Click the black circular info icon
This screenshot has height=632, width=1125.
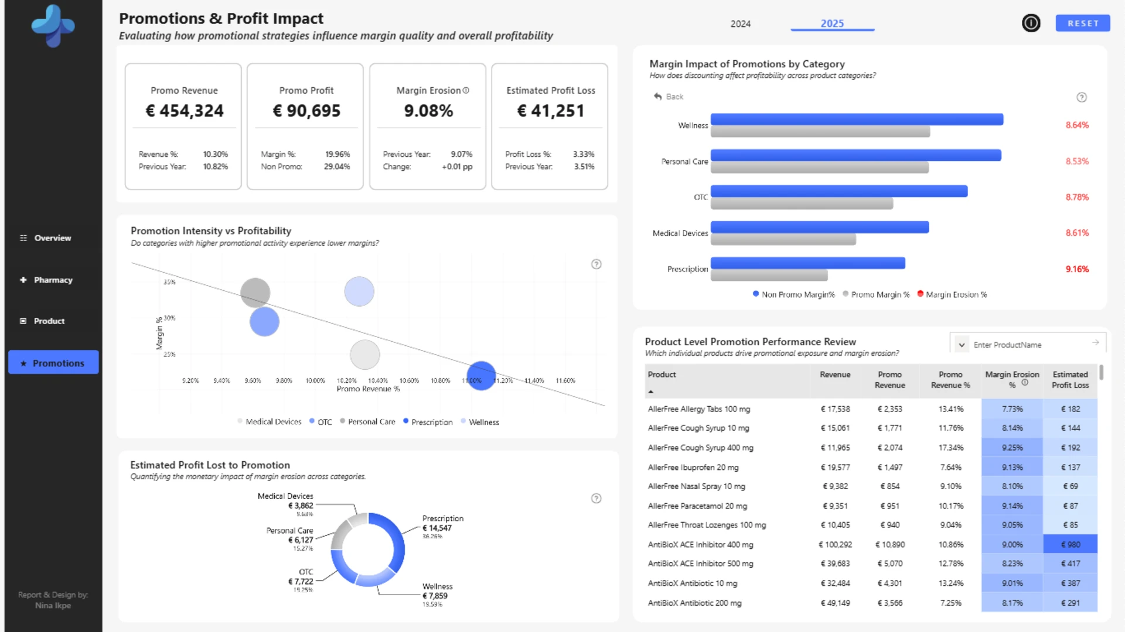tap(1031, 23)
